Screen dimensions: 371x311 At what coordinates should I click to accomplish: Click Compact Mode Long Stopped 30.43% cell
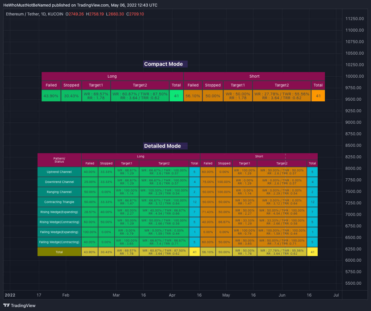[71, 96]
